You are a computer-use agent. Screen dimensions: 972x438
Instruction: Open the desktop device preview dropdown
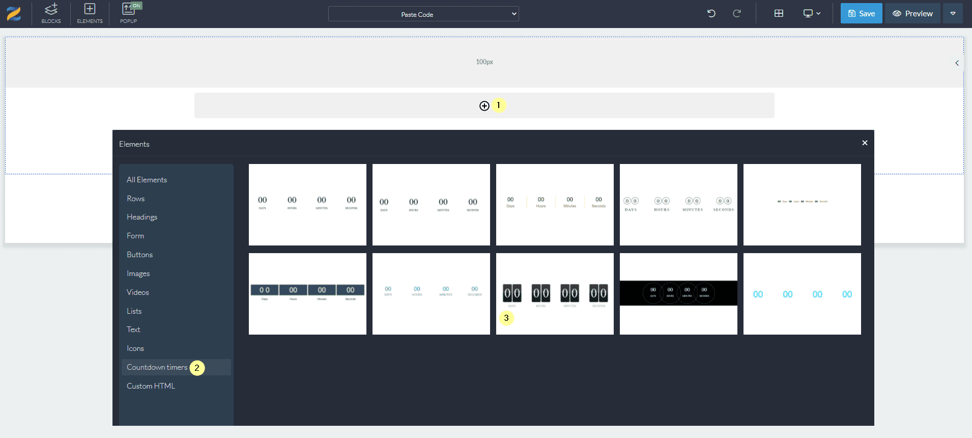[812, 14]
